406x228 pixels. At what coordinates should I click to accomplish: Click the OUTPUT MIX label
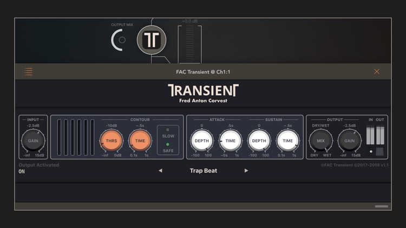(122, 25)
